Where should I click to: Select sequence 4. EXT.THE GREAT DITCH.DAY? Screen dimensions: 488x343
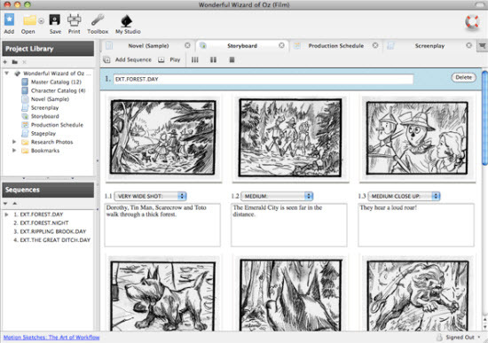52,240
